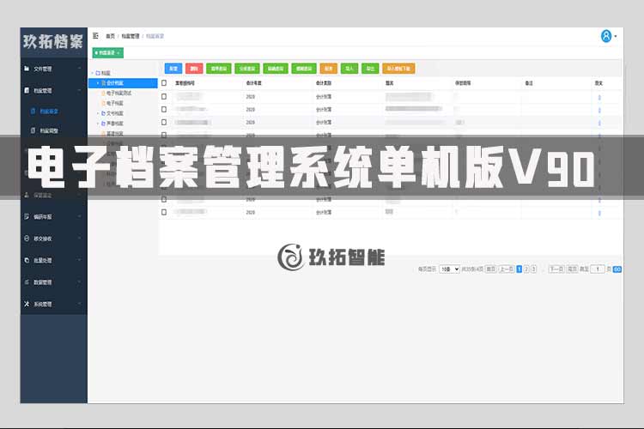Click the 系统管理 tools icon in sidebar

pos(27,304)
